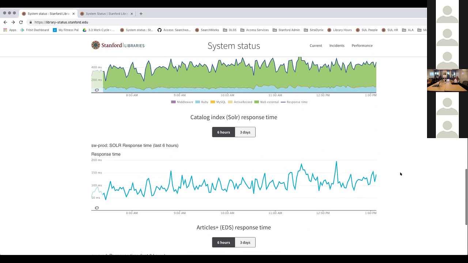The width and height of the screenshot is (468, 263).
Task: Click the Current navigation link
Action: pos(316,45)
